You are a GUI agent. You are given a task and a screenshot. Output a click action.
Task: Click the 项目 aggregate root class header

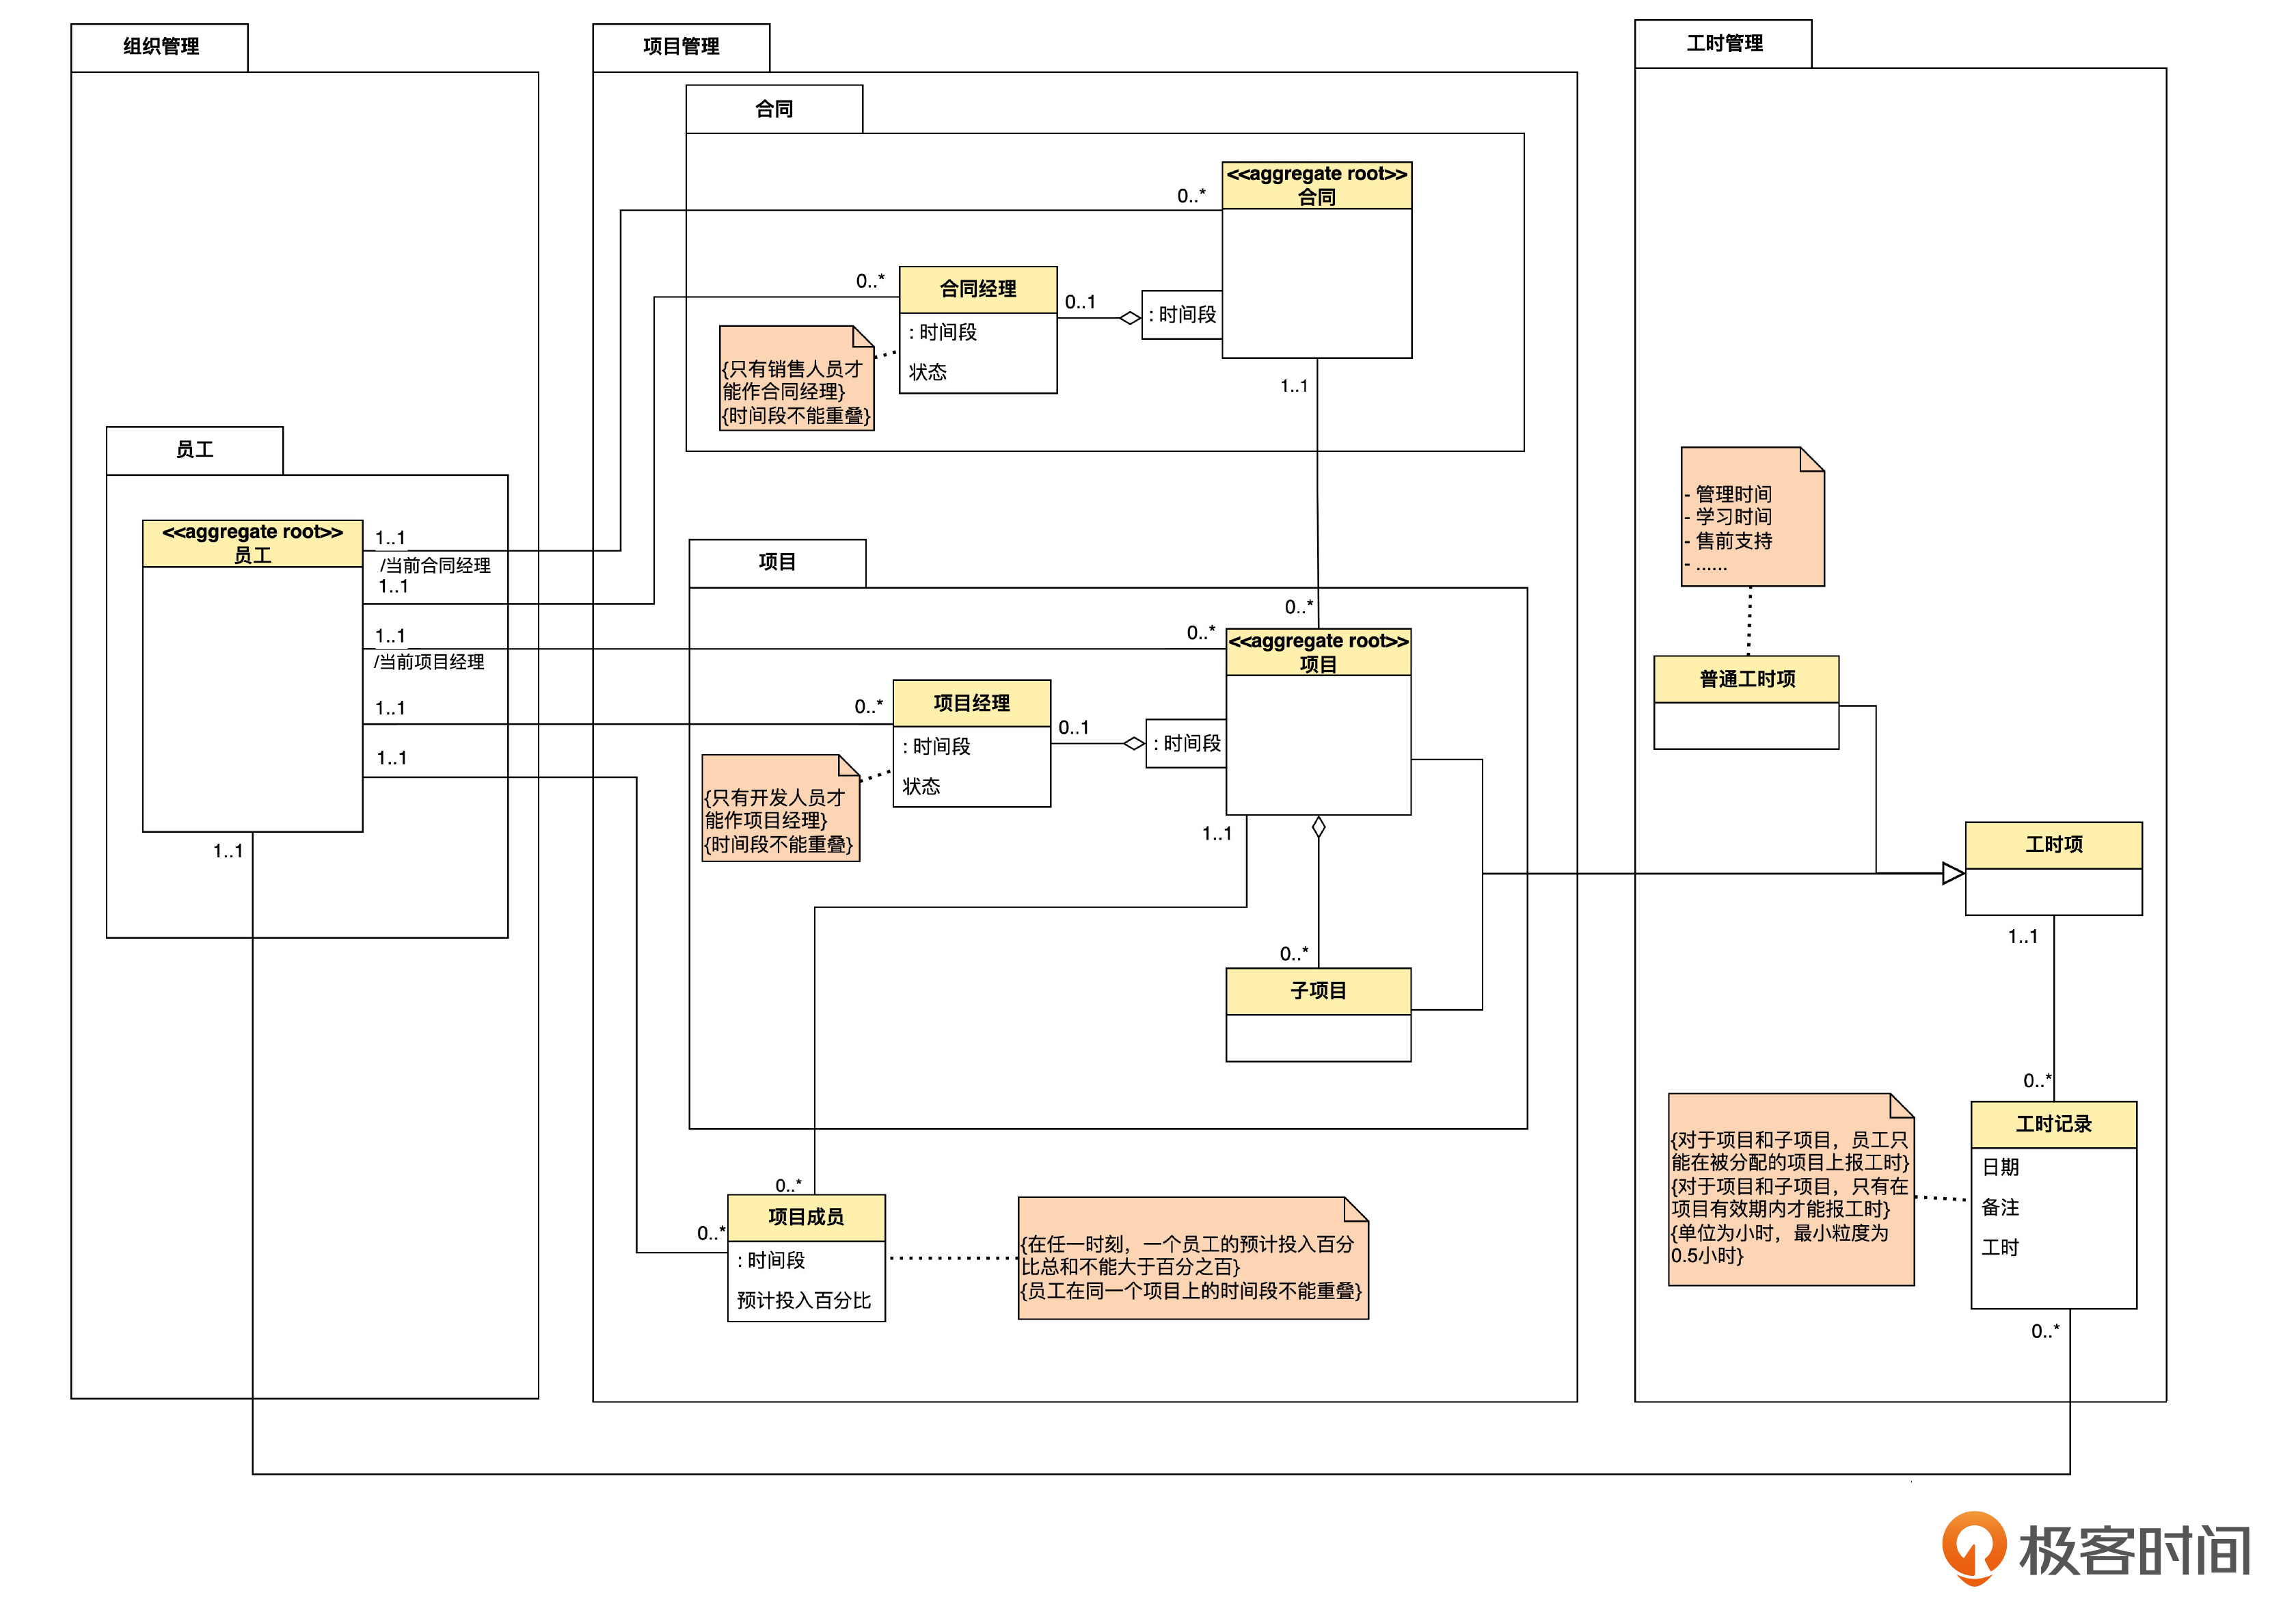(x=1318, y=653)
